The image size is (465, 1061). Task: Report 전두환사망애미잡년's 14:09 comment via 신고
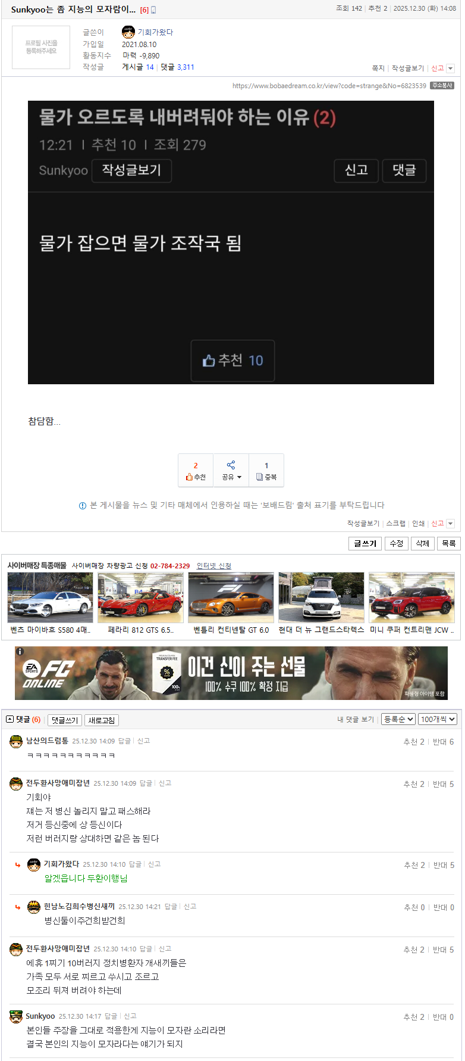(x=165, y=783)
